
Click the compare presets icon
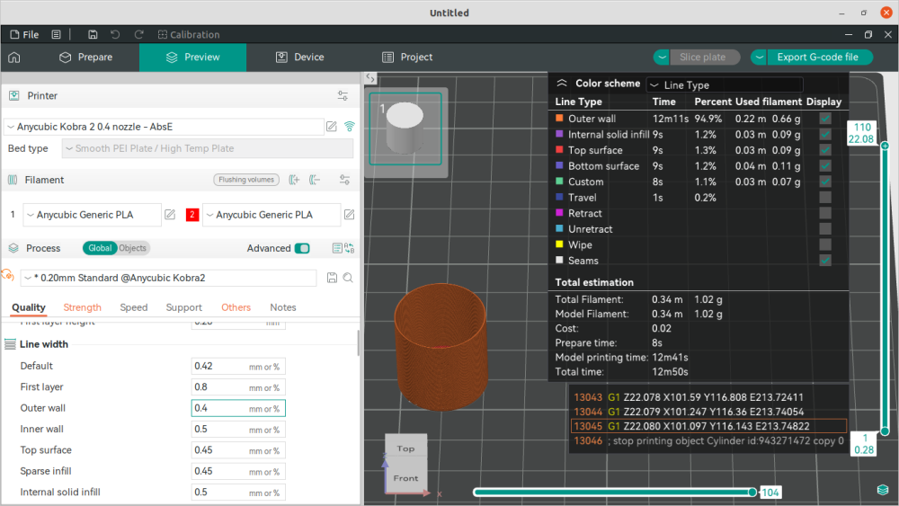point(349,248)
